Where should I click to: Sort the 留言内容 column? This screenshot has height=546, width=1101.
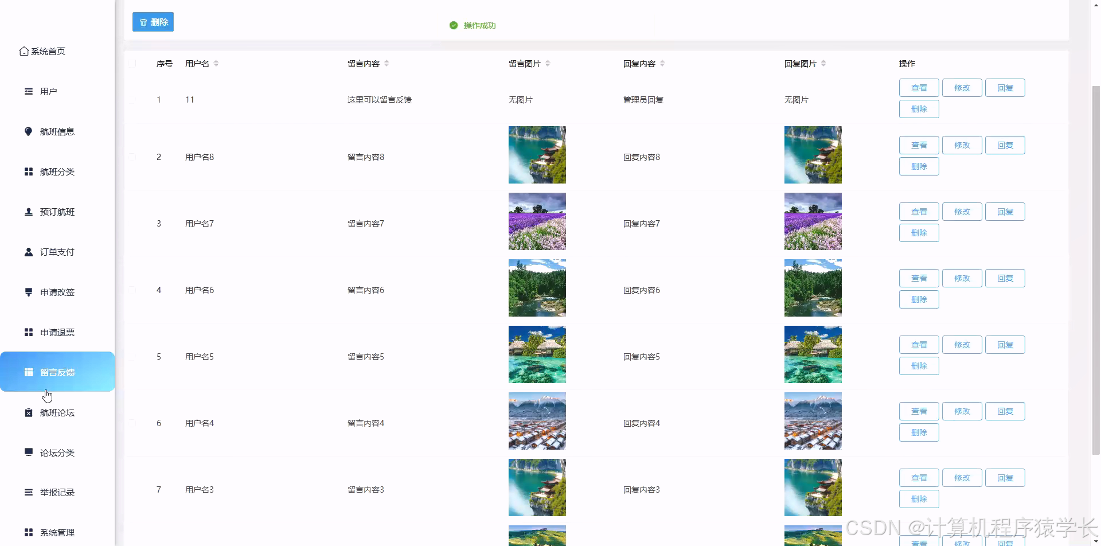point(386,64)
